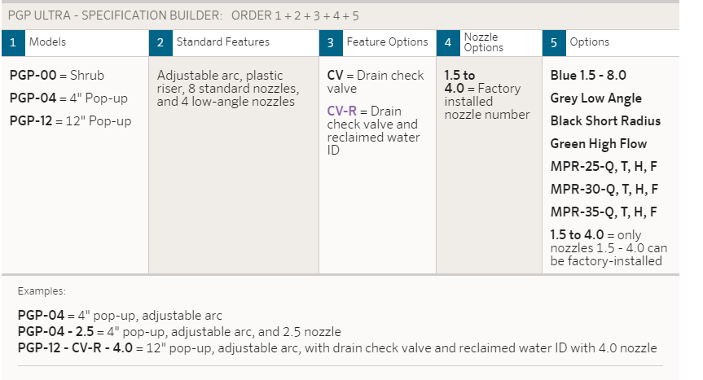The width and height of the screenshot is (703, 380).
Task: Click the number 5 Options badge
Action: coord(554,43)
